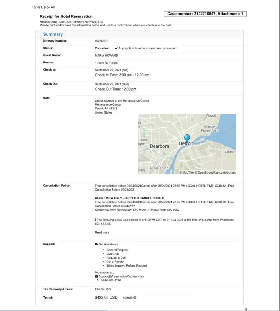280x311 pixels.
Task: Start a Live Chat from support options
Action: coord(112,254)
